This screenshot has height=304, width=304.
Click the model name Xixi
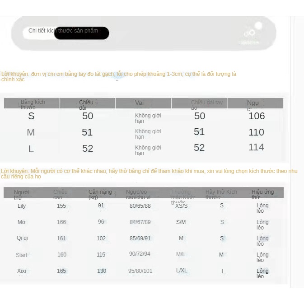click(22, 271)
